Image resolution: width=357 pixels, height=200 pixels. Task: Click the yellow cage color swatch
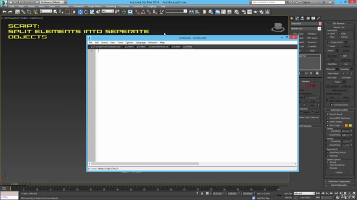350,126
